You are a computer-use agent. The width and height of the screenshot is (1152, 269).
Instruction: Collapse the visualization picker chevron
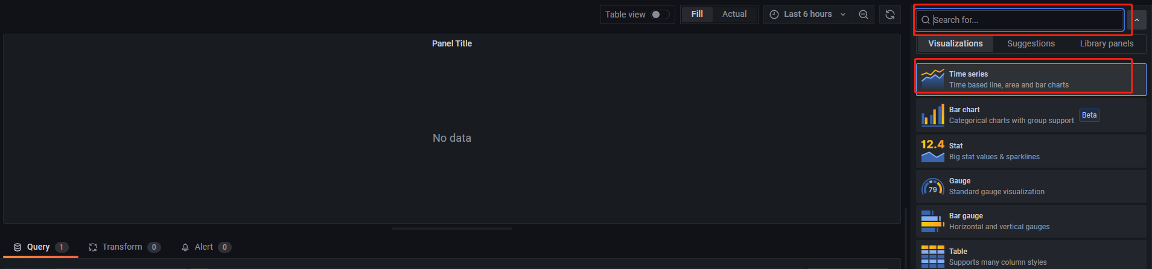coord(1136,20)
